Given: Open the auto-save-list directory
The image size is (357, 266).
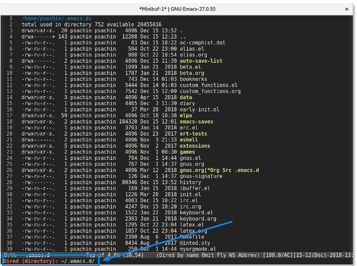Looking at the screenshot, I should 201,61.
